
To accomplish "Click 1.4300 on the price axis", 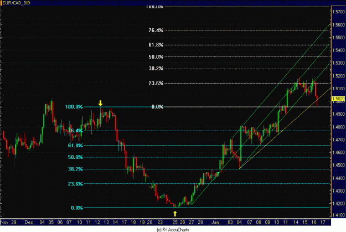I will (338, 190).
